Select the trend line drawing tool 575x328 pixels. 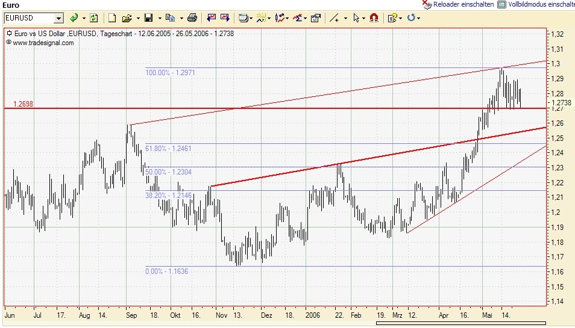pos(335,18)
